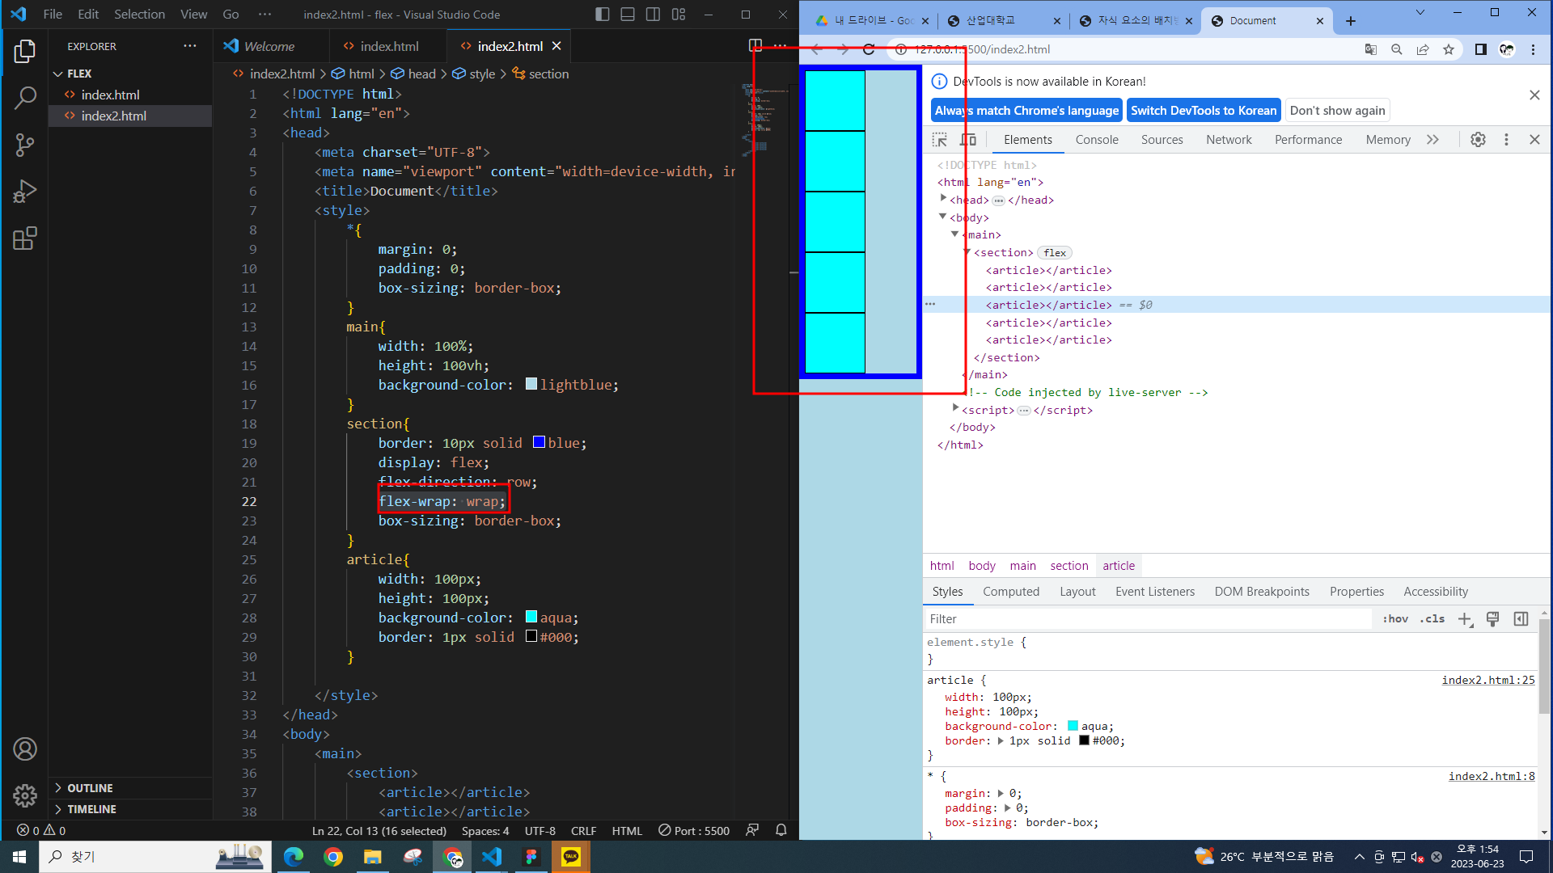Toggle the device toolbar icon in DevTools
Screen dimensions: 1553x873
click(967, 140)
